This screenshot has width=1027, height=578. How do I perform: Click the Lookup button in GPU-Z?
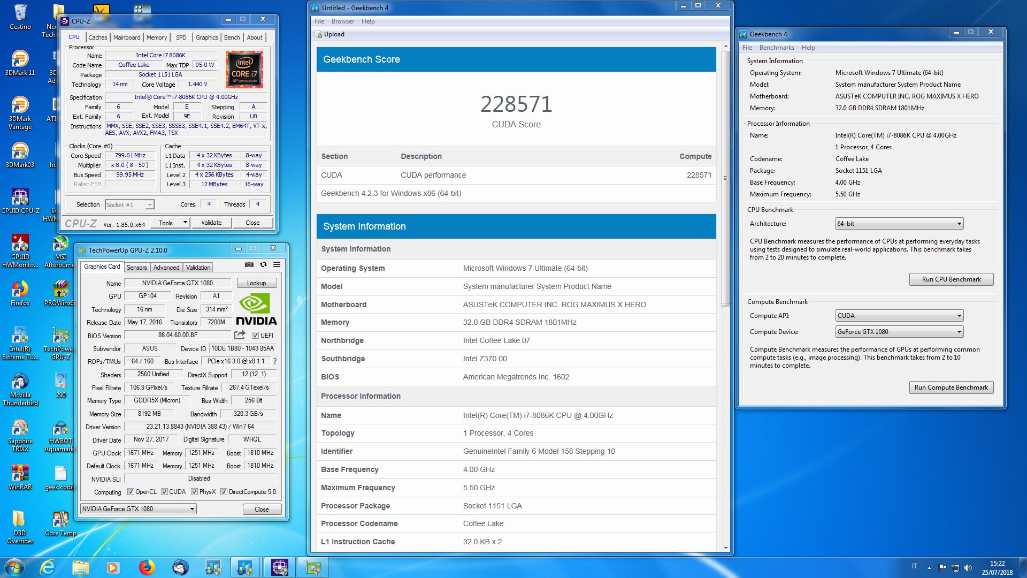[x=256, y=283]
